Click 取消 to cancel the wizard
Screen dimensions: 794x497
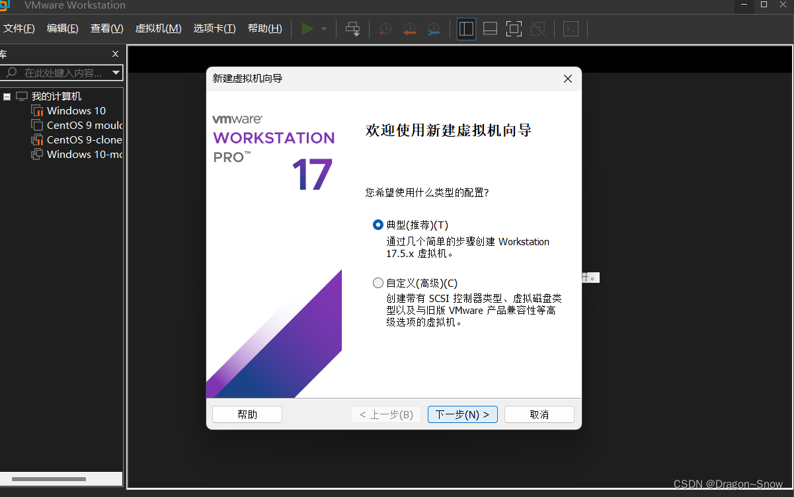(539, 414)
